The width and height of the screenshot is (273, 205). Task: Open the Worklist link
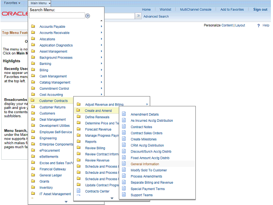click(x=165, y=9)
